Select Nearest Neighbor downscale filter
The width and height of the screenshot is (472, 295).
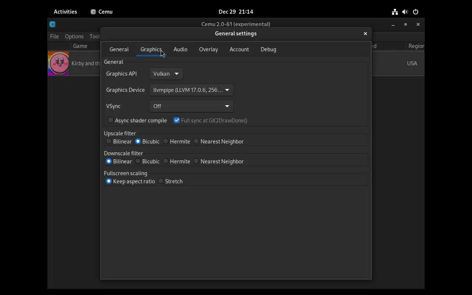click(x=196, y=162)
